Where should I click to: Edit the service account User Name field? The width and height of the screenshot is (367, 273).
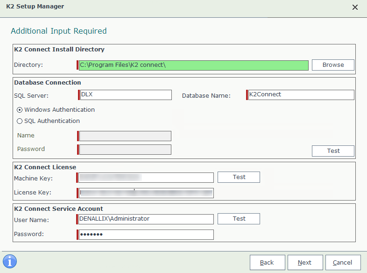pos(146,219)
